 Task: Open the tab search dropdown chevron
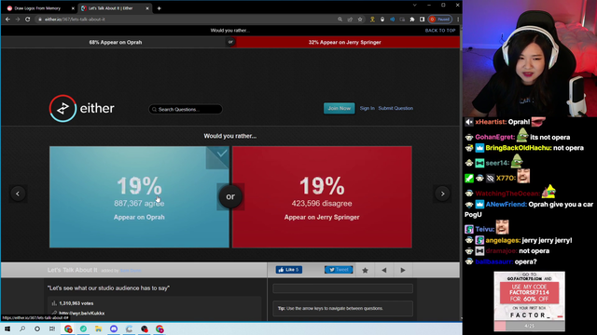point(414,6)
